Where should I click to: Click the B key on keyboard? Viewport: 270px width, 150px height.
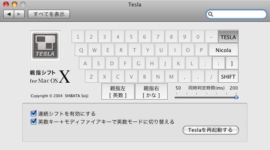point(145,77)
